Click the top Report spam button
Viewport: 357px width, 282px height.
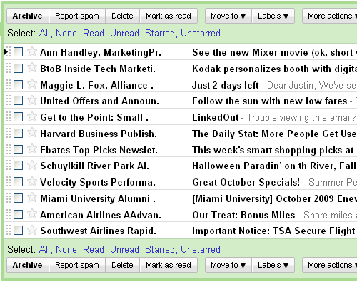(77, 16)
